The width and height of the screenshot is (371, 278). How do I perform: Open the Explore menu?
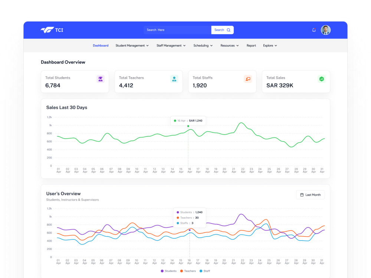pyautogui.click(x=270, y=46)
